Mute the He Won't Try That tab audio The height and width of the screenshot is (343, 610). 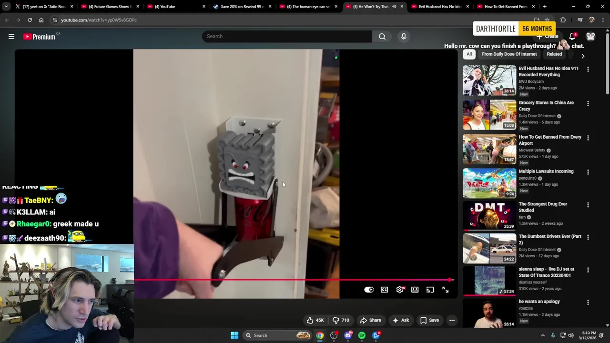click(x=394, y=7)
